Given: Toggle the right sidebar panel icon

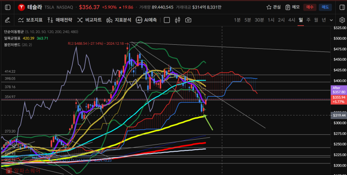Looking at the screenshot, I should coord(342,7).
